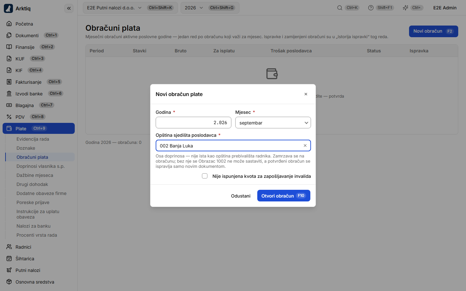The image size is (466, 291).
Task: Open the search magnifier icon
Action: [x=339, y=8]
